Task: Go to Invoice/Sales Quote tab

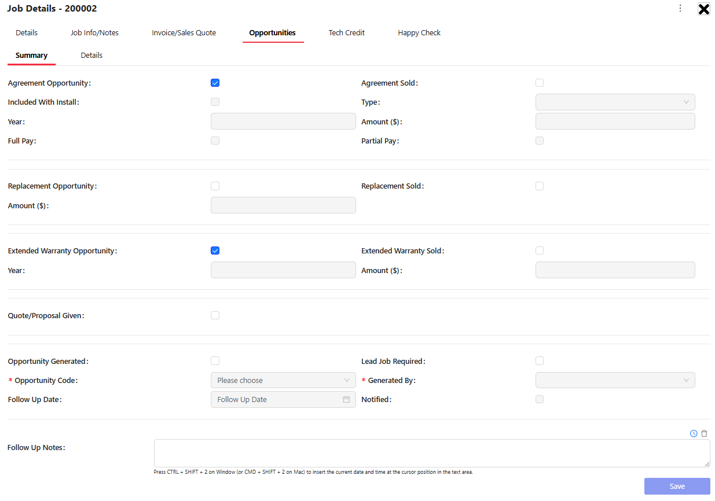Action: pyautogui.click(x=184, y=33)
